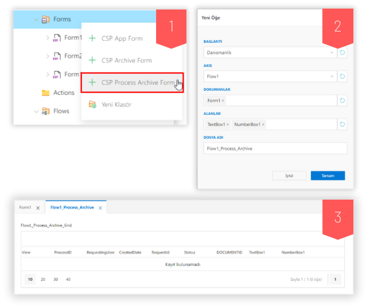Viewport: 370px width, 306px height.
Task: Collapse the Forms tree node
Action: 37,19
